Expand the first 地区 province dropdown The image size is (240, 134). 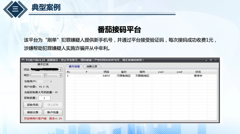pos(44,75)
